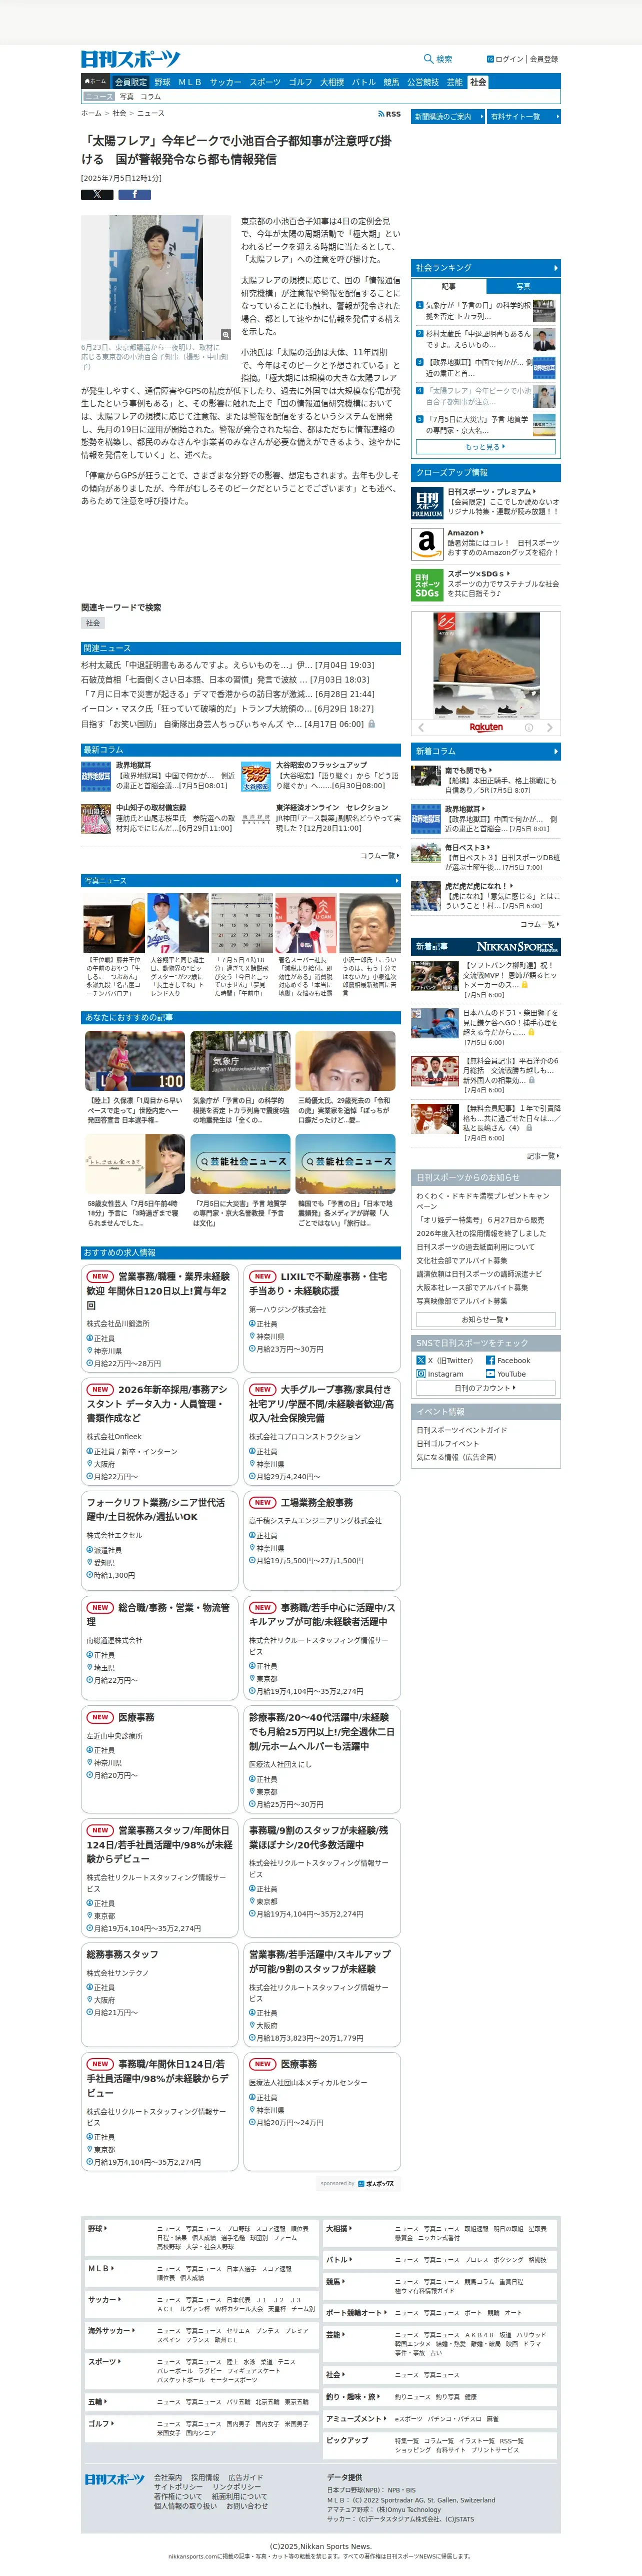Screen dimensions: 642x2576
Task: Open 政界地獄耳 column icon in 最新コラム
Action: pyautogui.click(x=96, y=776)
